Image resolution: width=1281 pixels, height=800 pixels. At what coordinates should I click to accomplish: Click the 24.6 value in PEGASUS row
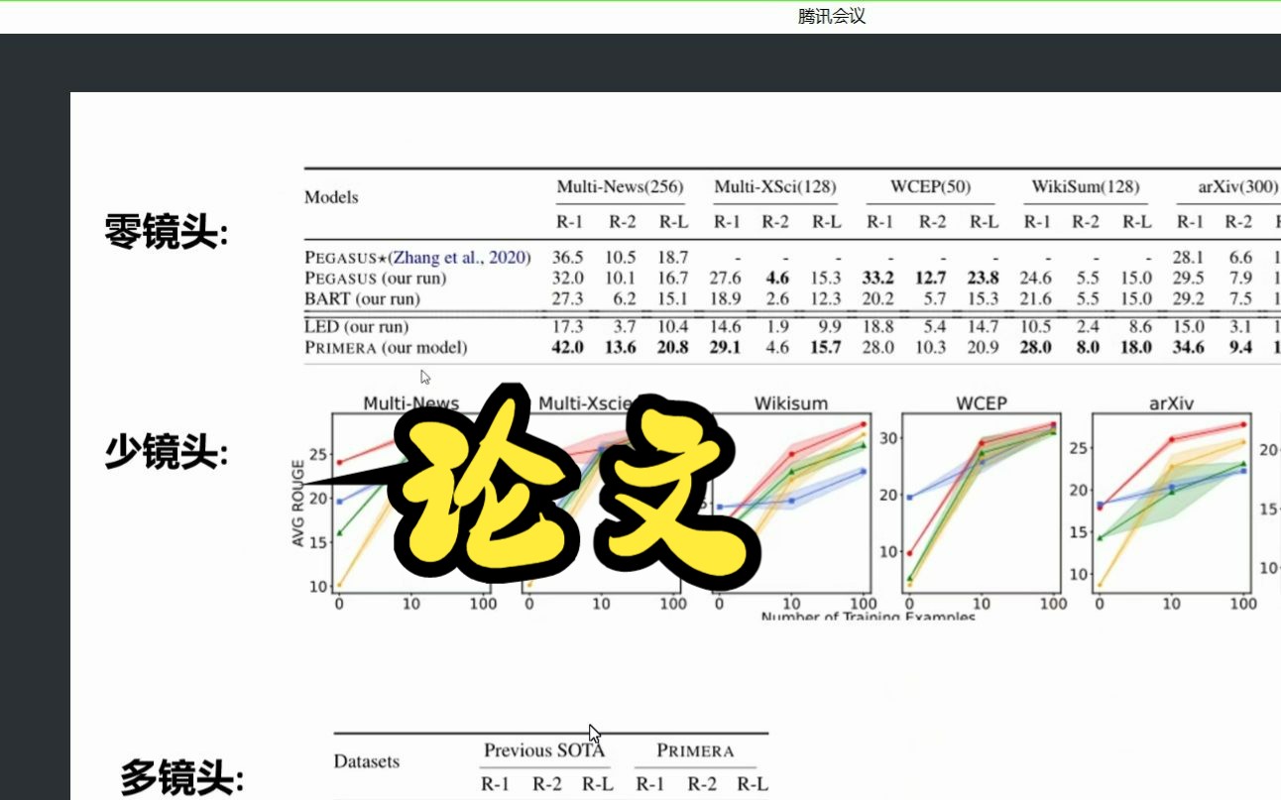(1035, 279)
